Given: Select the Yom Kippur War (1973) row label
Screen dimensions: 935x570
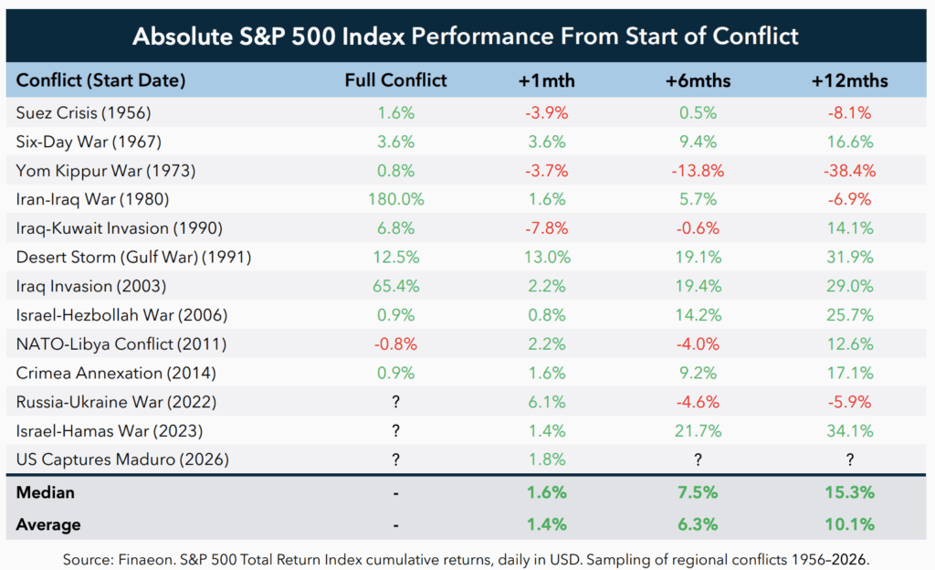Looking at the screenshot, I should 106,171.
